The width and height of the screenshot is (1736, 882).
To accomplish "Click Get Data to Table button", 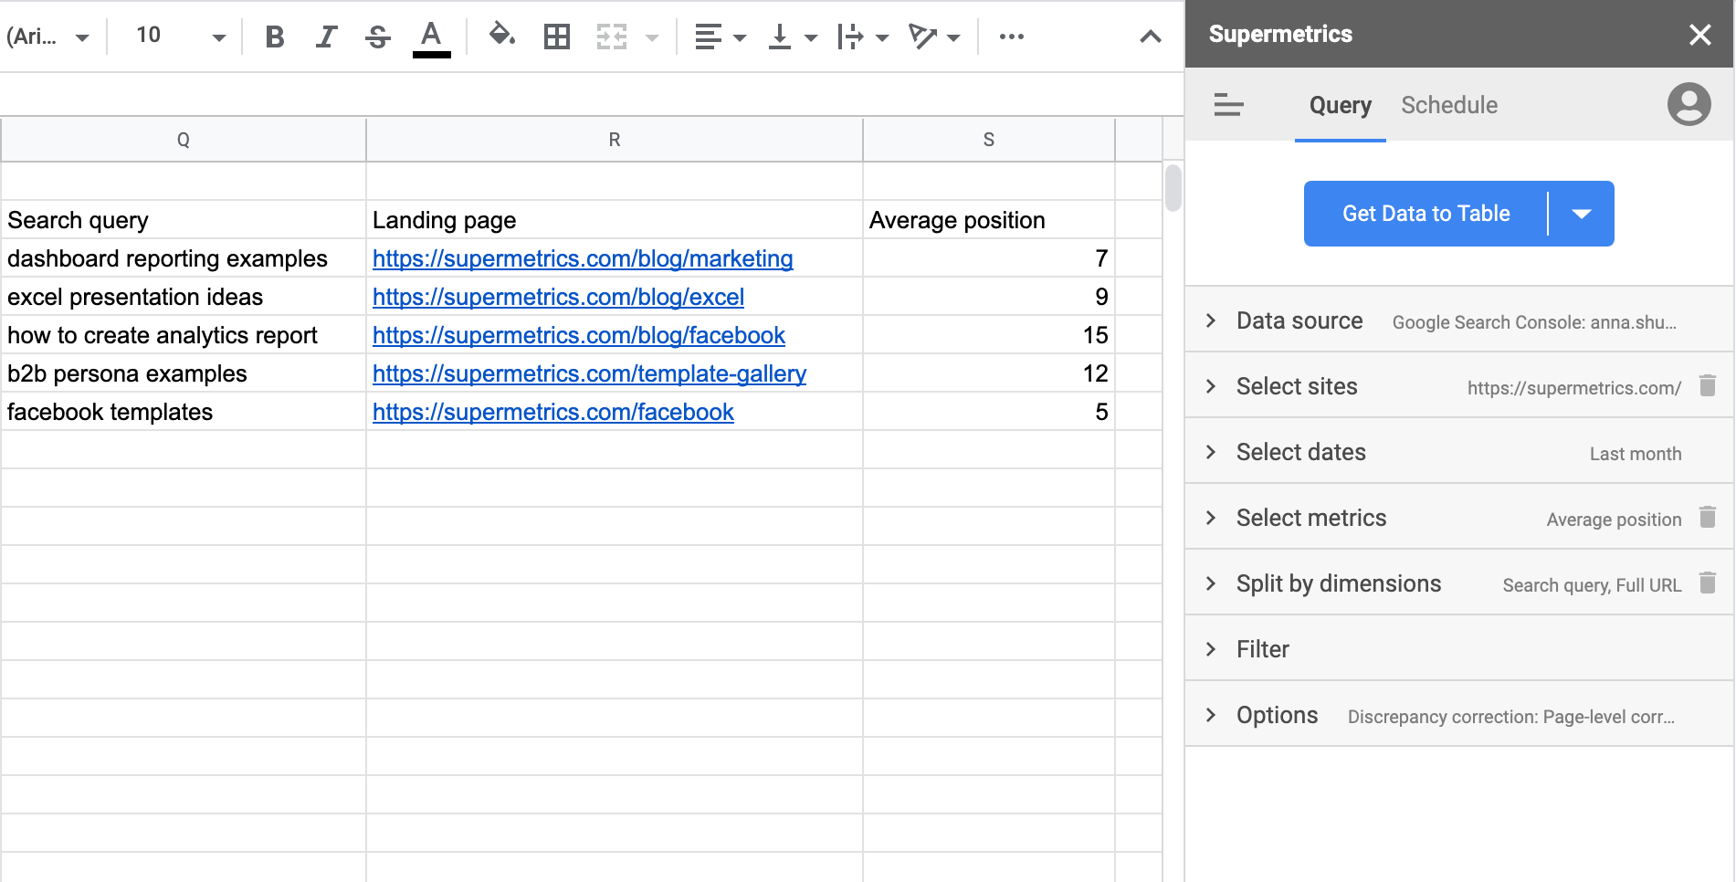I will click(1426, 214).
